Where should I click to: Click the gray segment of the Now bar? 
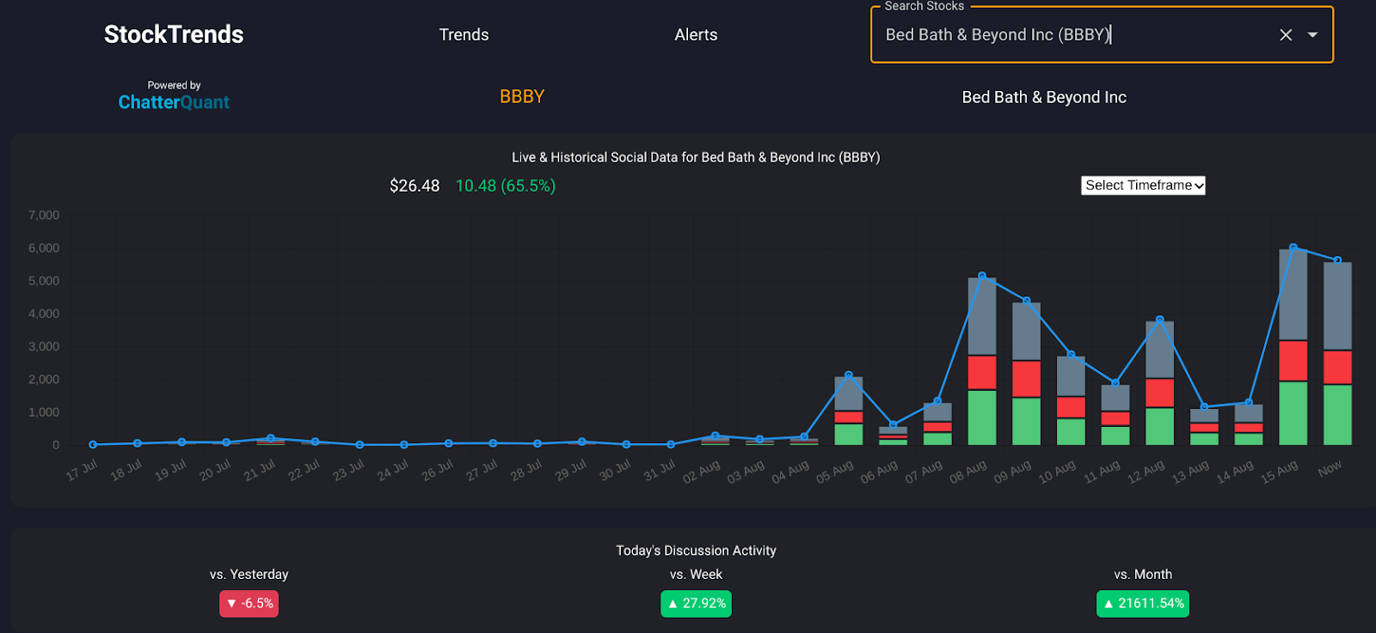(x=1337, y=307)
